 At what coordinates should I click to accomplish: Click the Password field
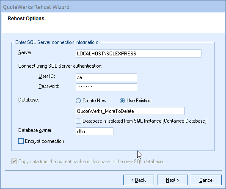tap(106, 87)
